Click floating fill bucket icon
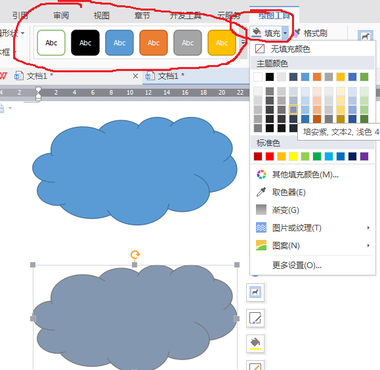Viewport: 380px width, 370px height. click(255, 344)
